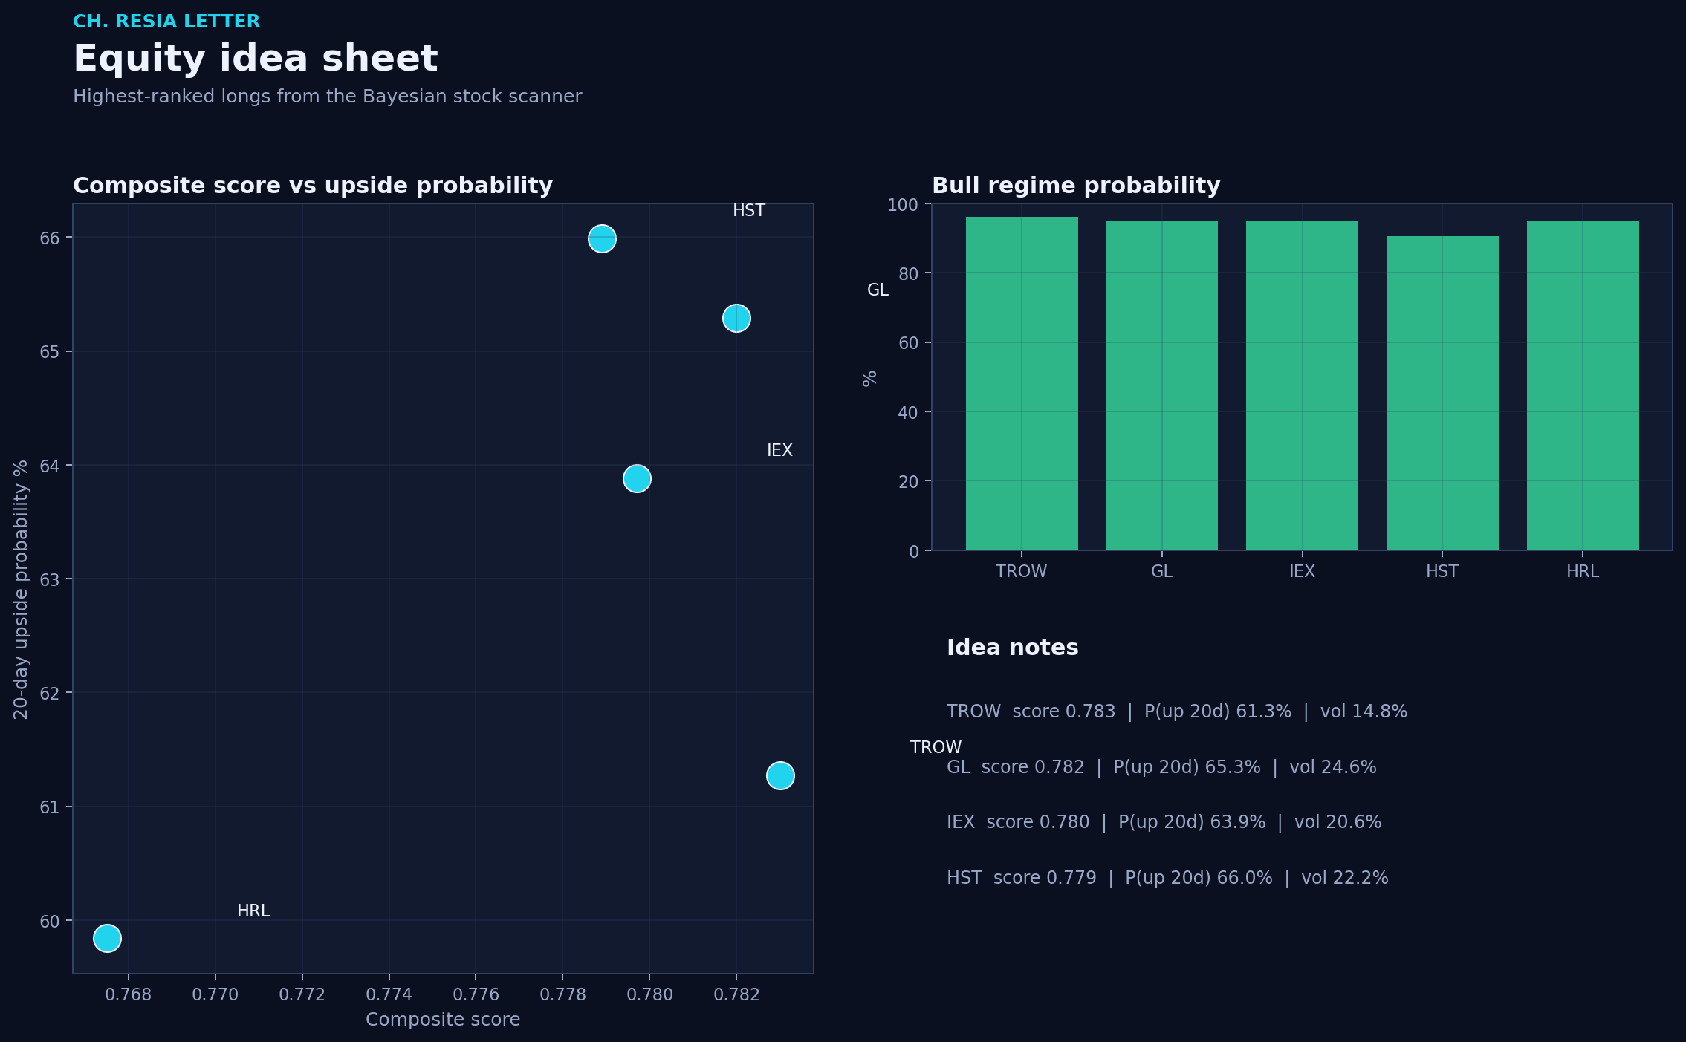The height and width of the screenshot is (1042, 1686).
Task: Click the Composite score vs upside probability title
Action: click(x=313, y=186)
